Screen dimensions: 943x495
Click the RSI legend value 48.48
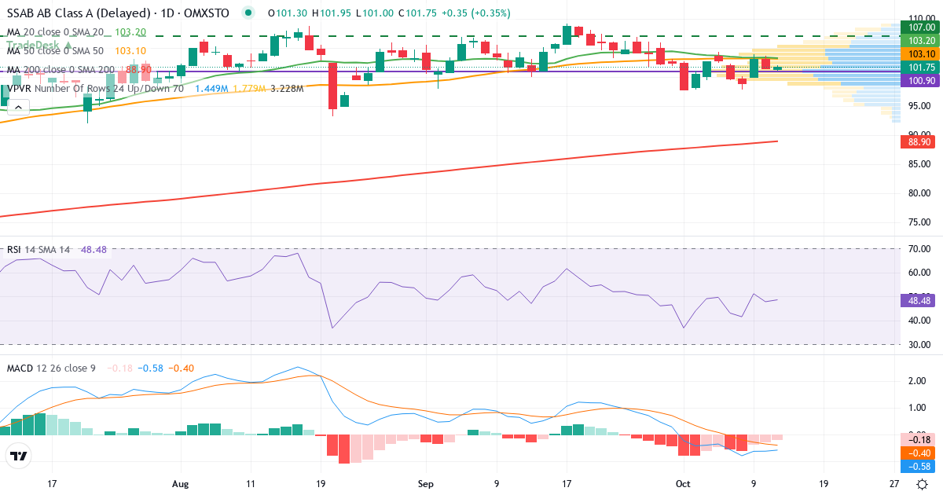[94, 250]
